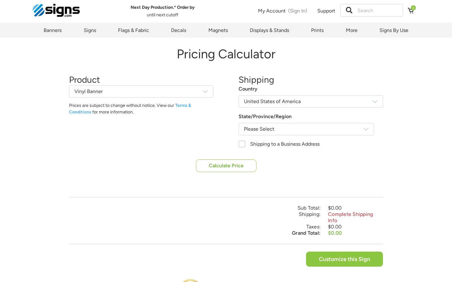Click the Pricing Calculator heading
Viewport: 452px width, 282px height.
[x=226, y=54]
